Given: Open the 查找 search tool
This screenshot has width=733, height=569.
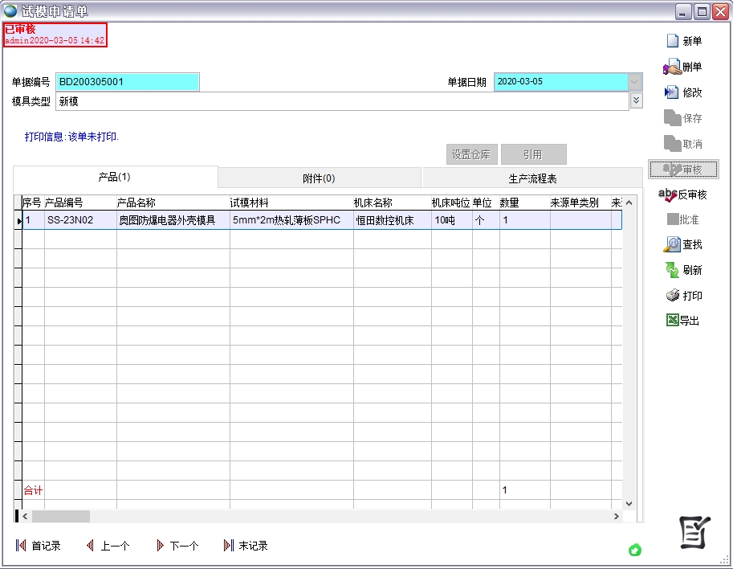Looking at the screenshot, I should [673, 244].
